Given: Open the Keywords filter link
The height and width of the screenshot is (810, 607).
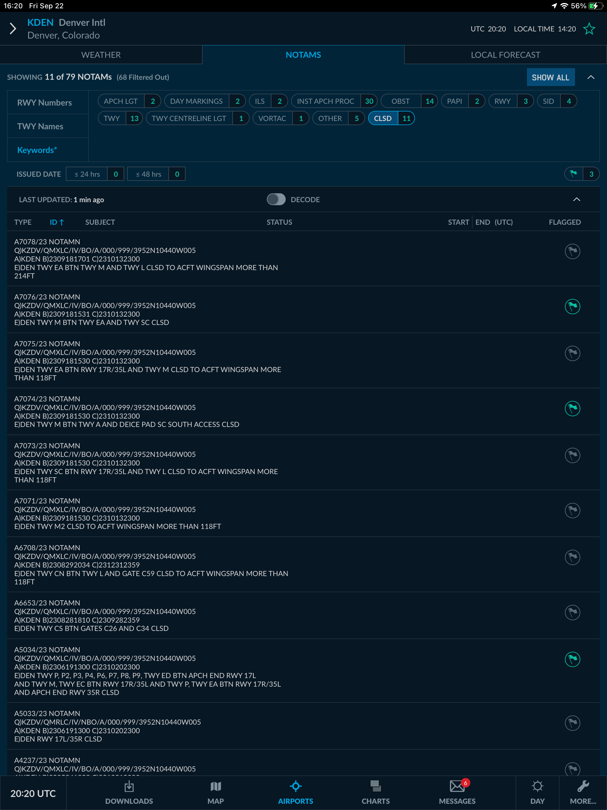Looking at the screenshot, I should 37,150.
